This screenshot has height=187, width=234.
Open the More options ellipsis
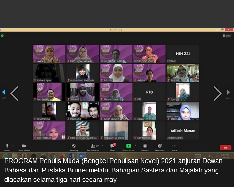pyautogui.click(x=174, y=146)
